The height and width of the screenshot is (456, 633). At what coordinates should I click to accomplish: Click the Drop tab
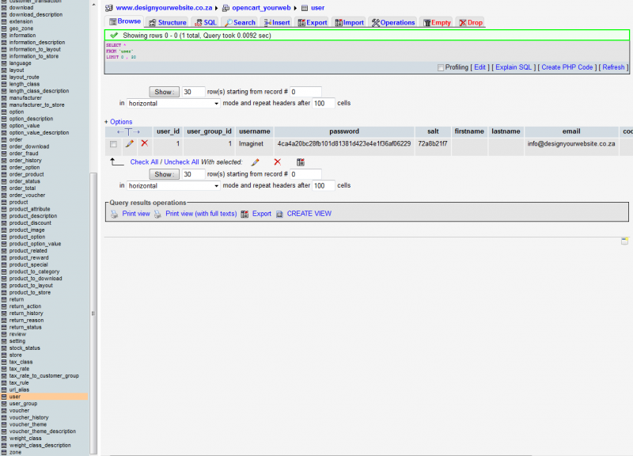(x=470, y=23)
